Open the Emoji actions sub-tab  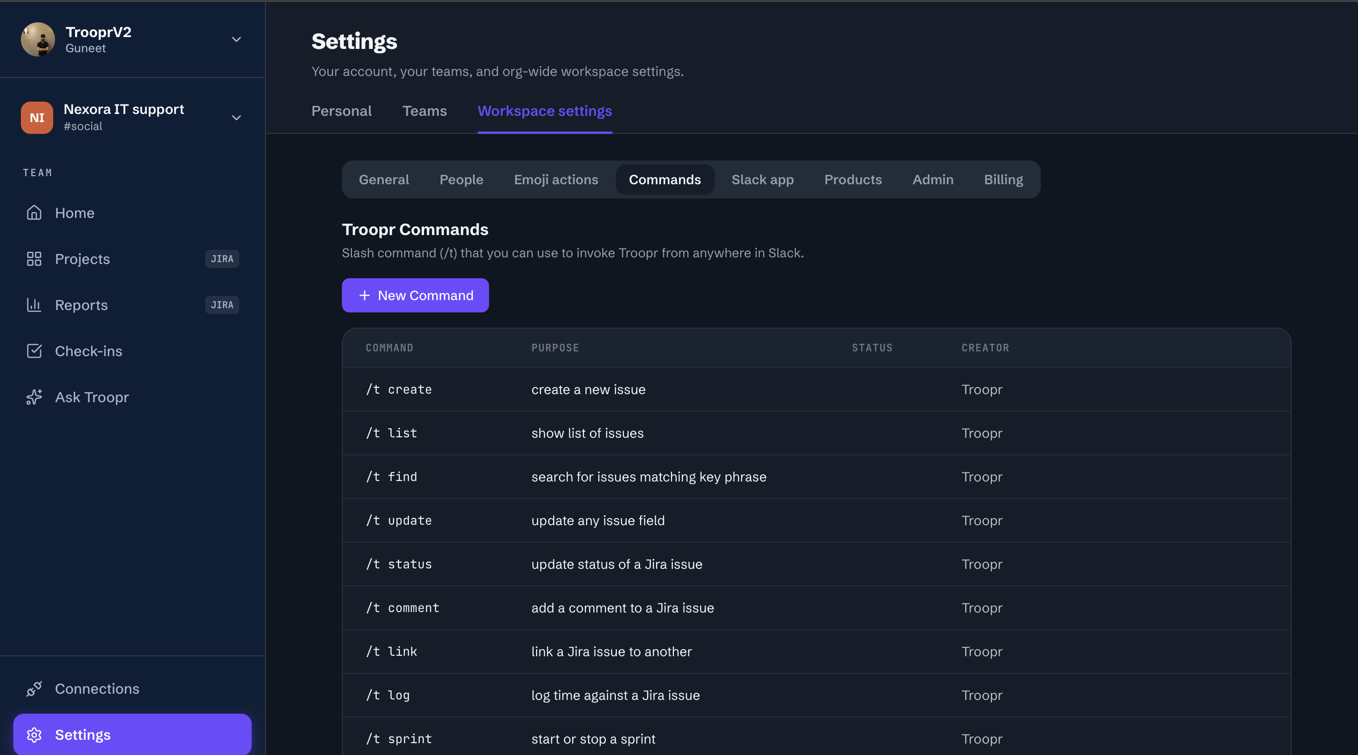click(x=556, y=179)
